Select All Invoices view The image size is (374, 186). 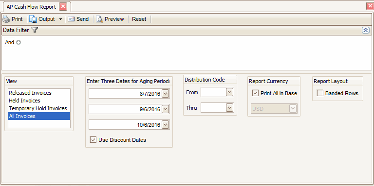coord(39,116)
